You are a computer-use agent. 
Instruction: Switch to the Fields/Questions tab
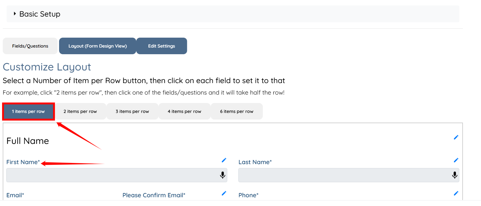click(x=30, y=46)
